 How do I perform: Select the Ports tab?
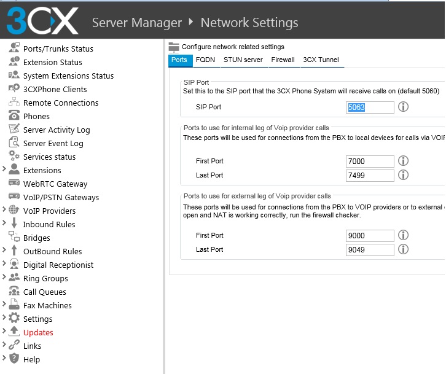click(181, 60)
